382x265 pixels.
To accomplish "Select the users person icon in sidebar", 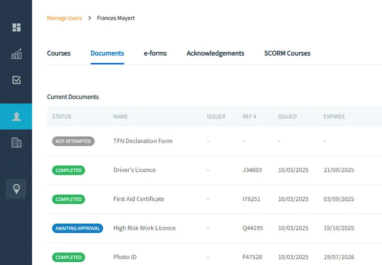I will click(x=16, y=116).
